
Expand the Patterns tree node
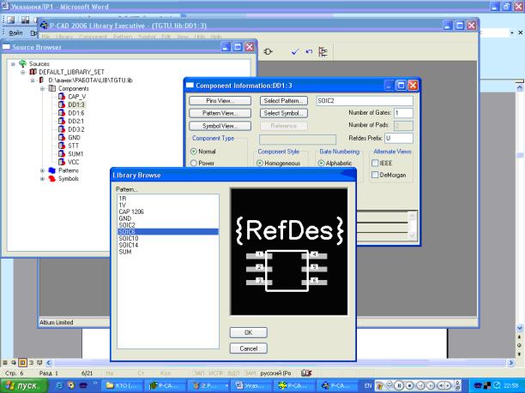tap(42, 170)
